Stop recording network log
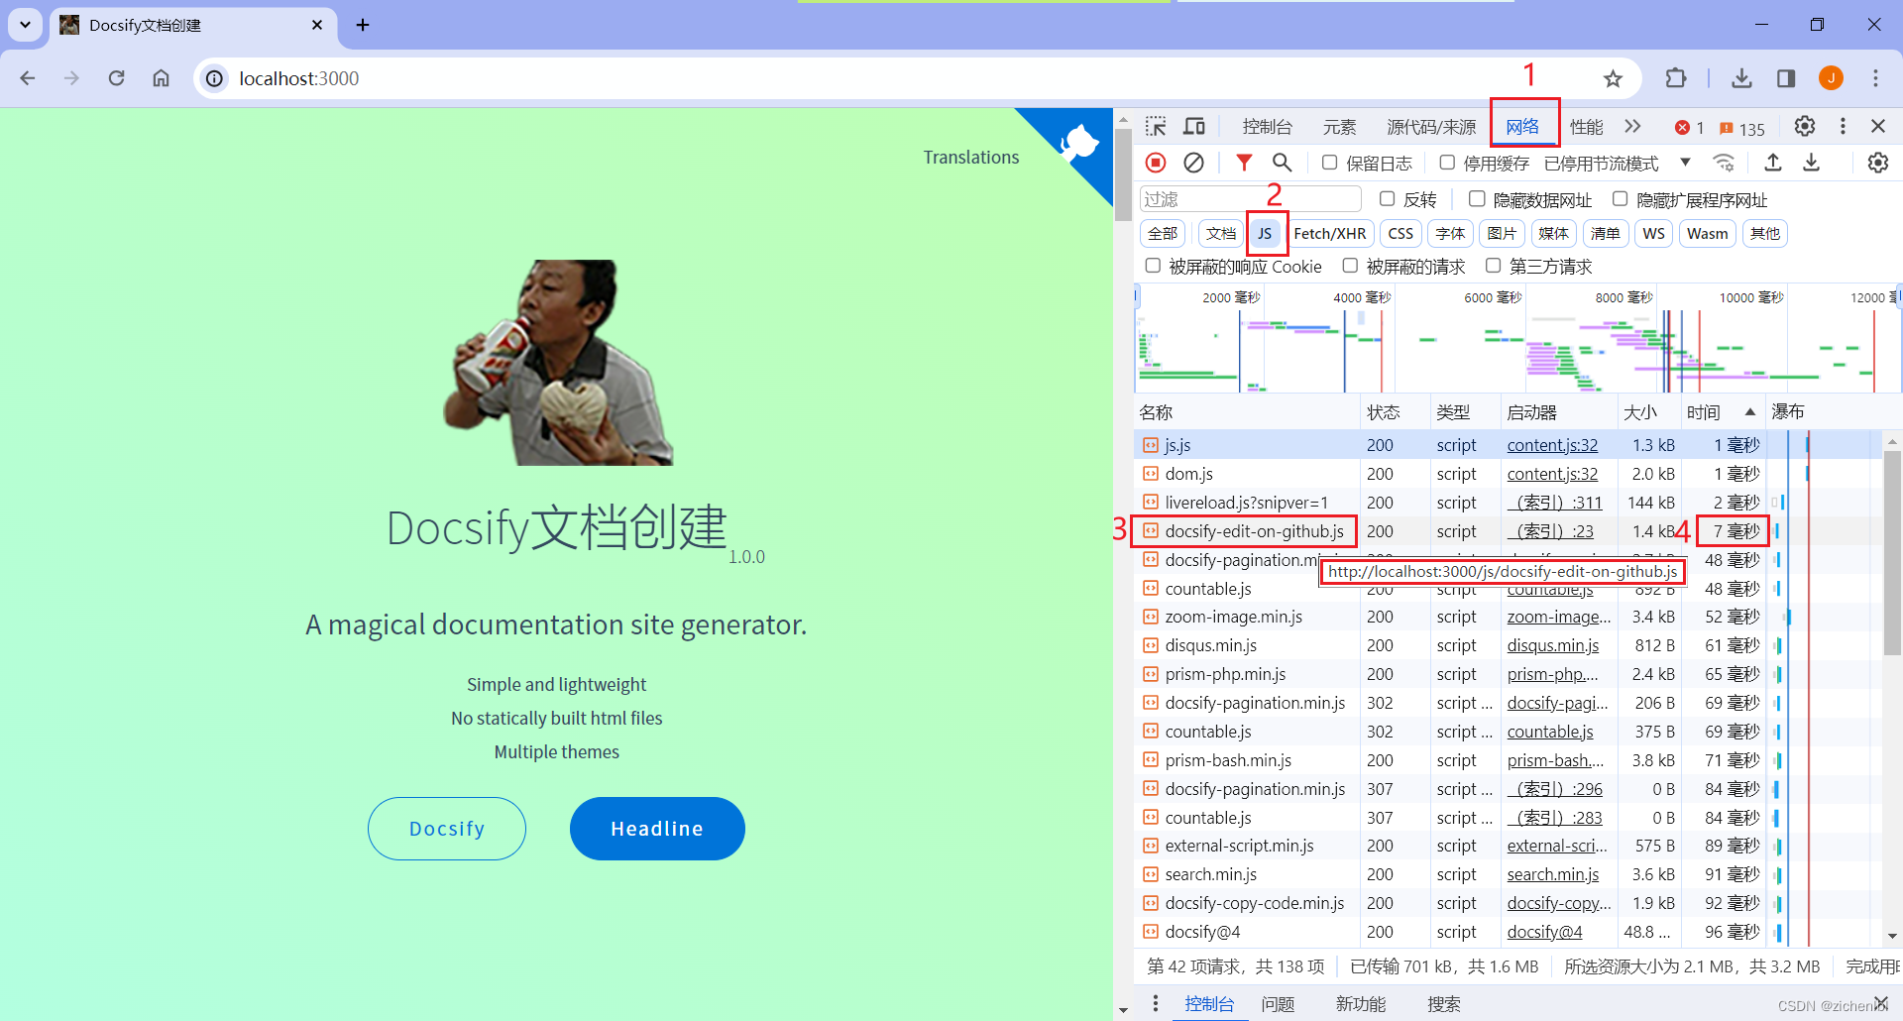This screenshot has height=1021, width=1903. click(x=1156, y=163)
